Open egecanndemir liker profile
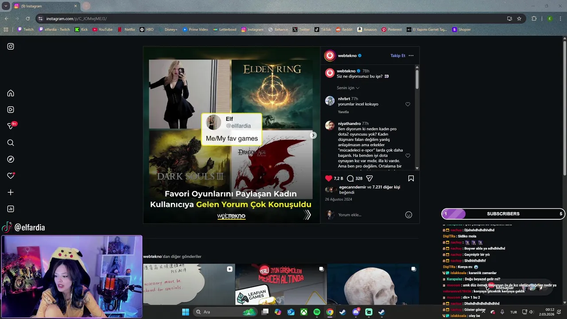 coord(353,187)
